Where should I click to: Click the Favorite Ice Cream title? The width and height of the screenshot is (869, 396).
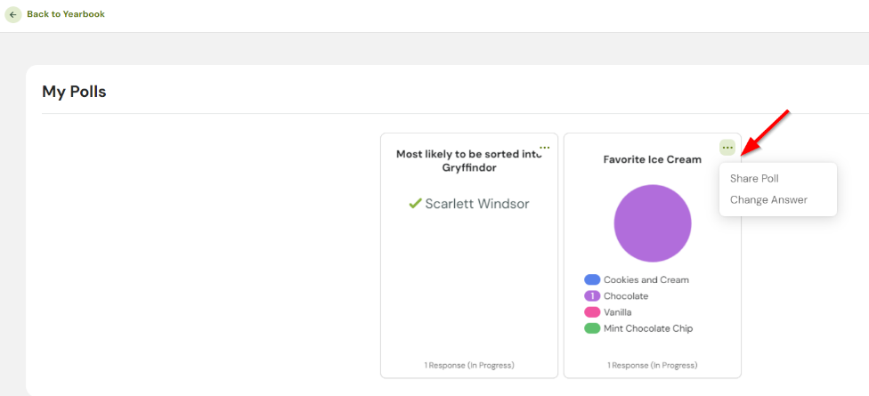tap(653, 160)
